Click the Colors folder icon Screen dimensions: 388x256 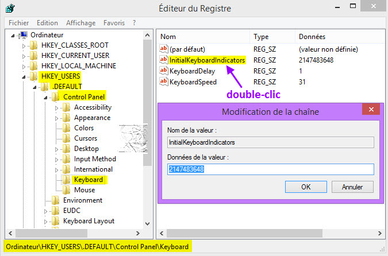(x=66, y=128)
